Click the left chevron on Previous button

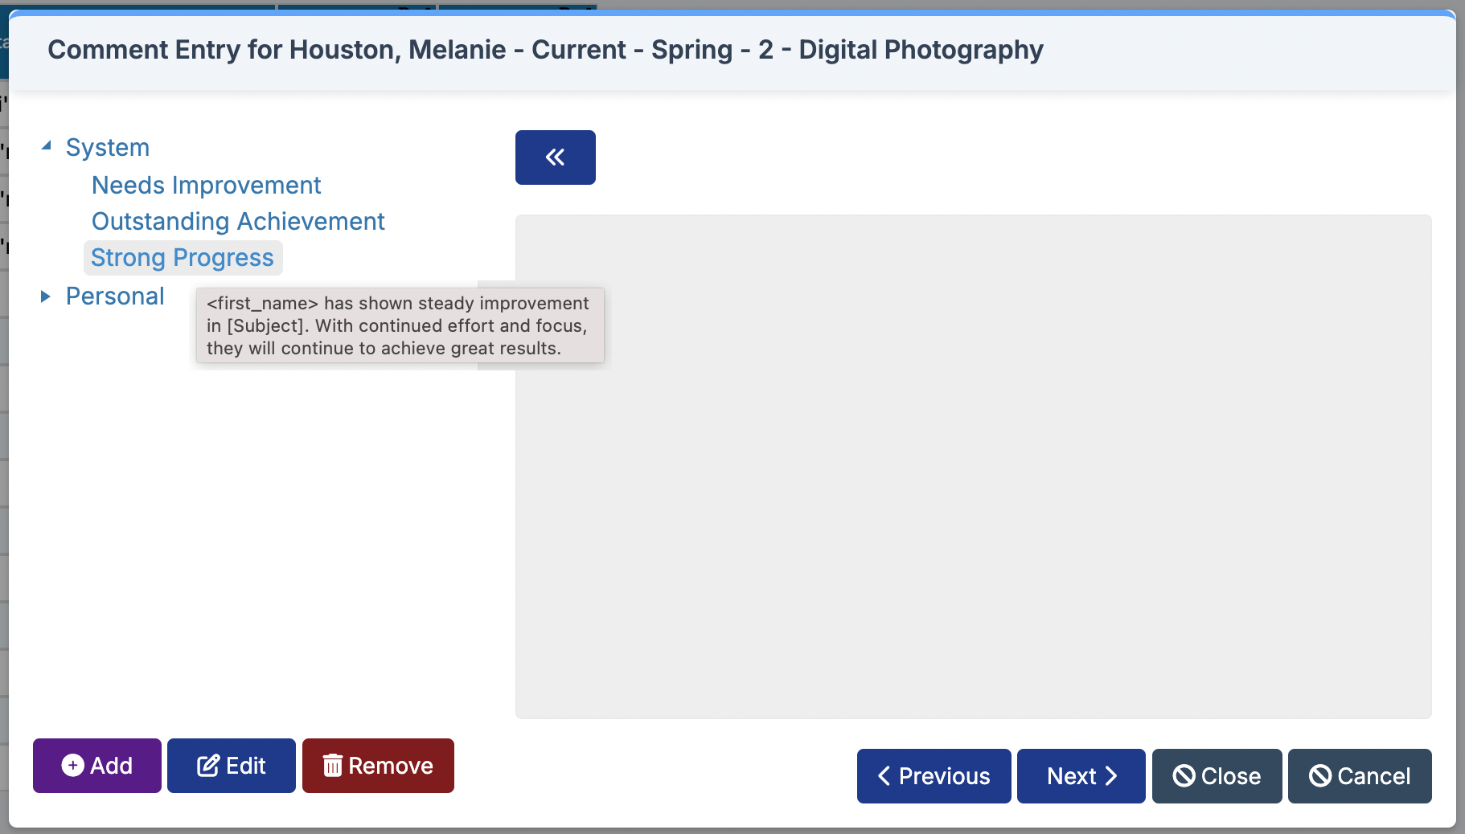pos(884,776)
